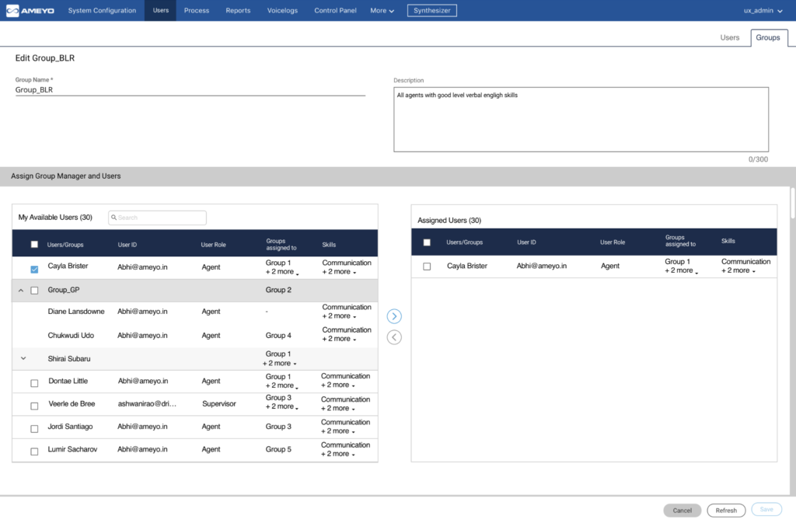Expand Veerle de Bree's groups '+2 more'
The width and height of the screenshot is (796, 523).
(x=281, y=406)
